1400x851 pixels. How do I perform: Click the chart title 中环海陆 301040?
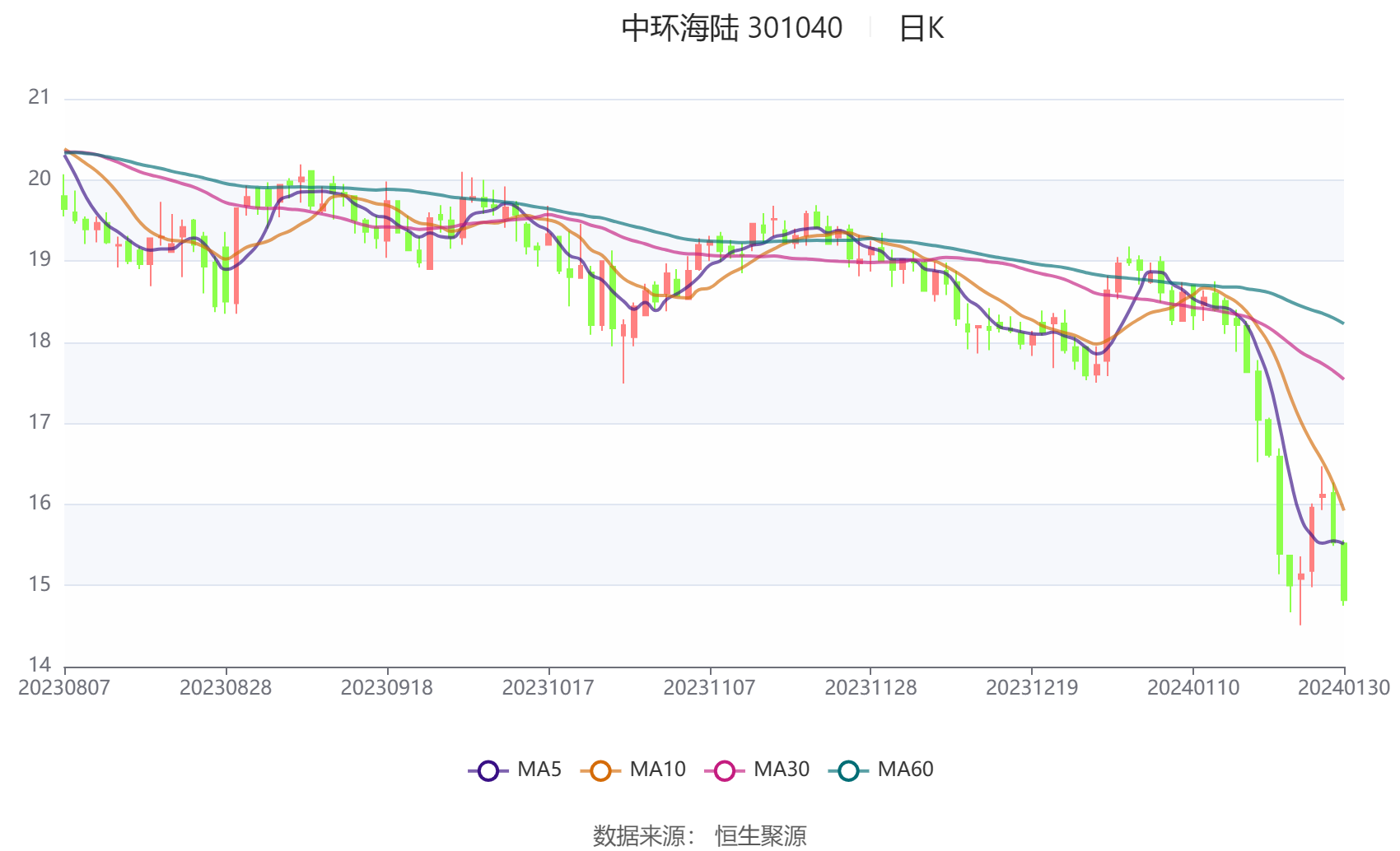[x=731, y=29]
